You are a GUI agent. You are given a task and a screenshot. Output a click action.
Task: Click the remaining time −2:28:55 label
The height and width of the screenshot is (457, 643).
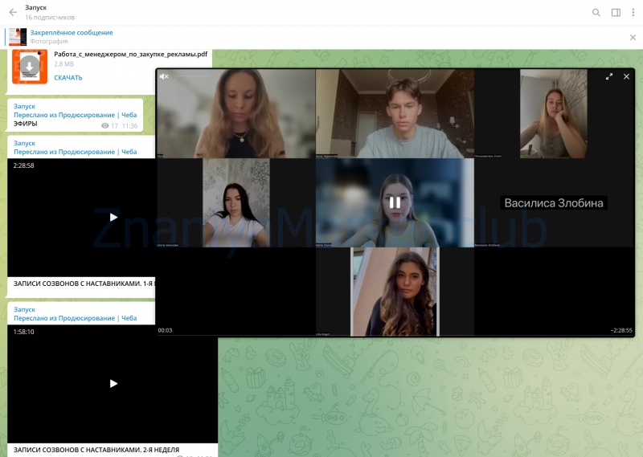click(620, 330)
